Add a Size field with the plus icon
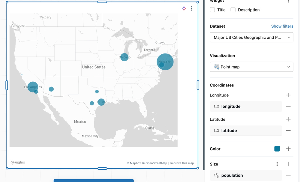 click(x=288, y=164)
